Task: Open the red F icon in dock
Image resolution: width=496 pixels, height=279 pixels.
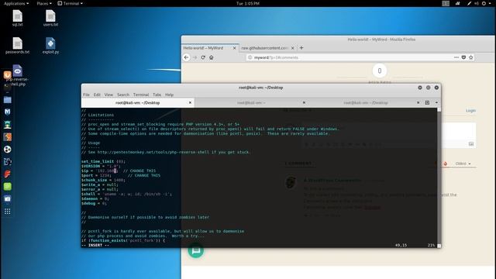Action: 7,174
